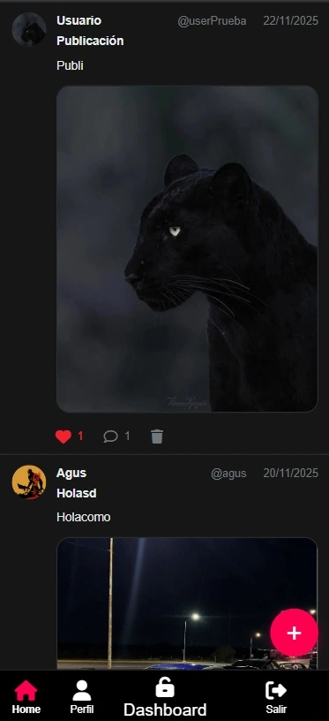Click the Salir logout arrow icon
The width and height of the screenshot is (329, 721).
click(276, 690)
